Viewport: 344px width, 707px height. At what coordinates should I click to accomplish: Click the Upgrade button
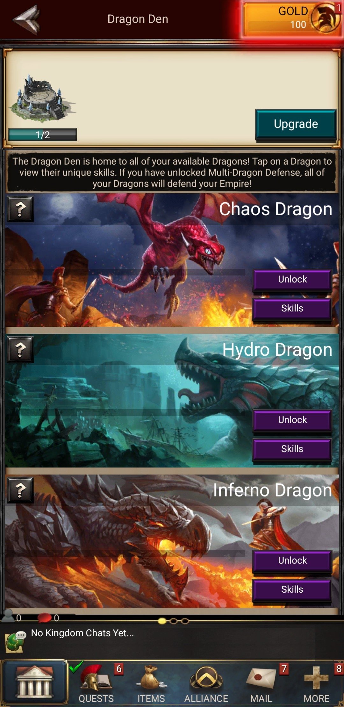tap(296, 124)
